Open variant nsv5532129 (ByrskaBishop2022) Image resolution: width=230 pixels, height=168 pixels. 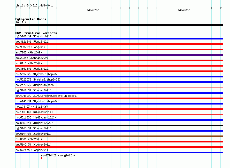point(38,74)
